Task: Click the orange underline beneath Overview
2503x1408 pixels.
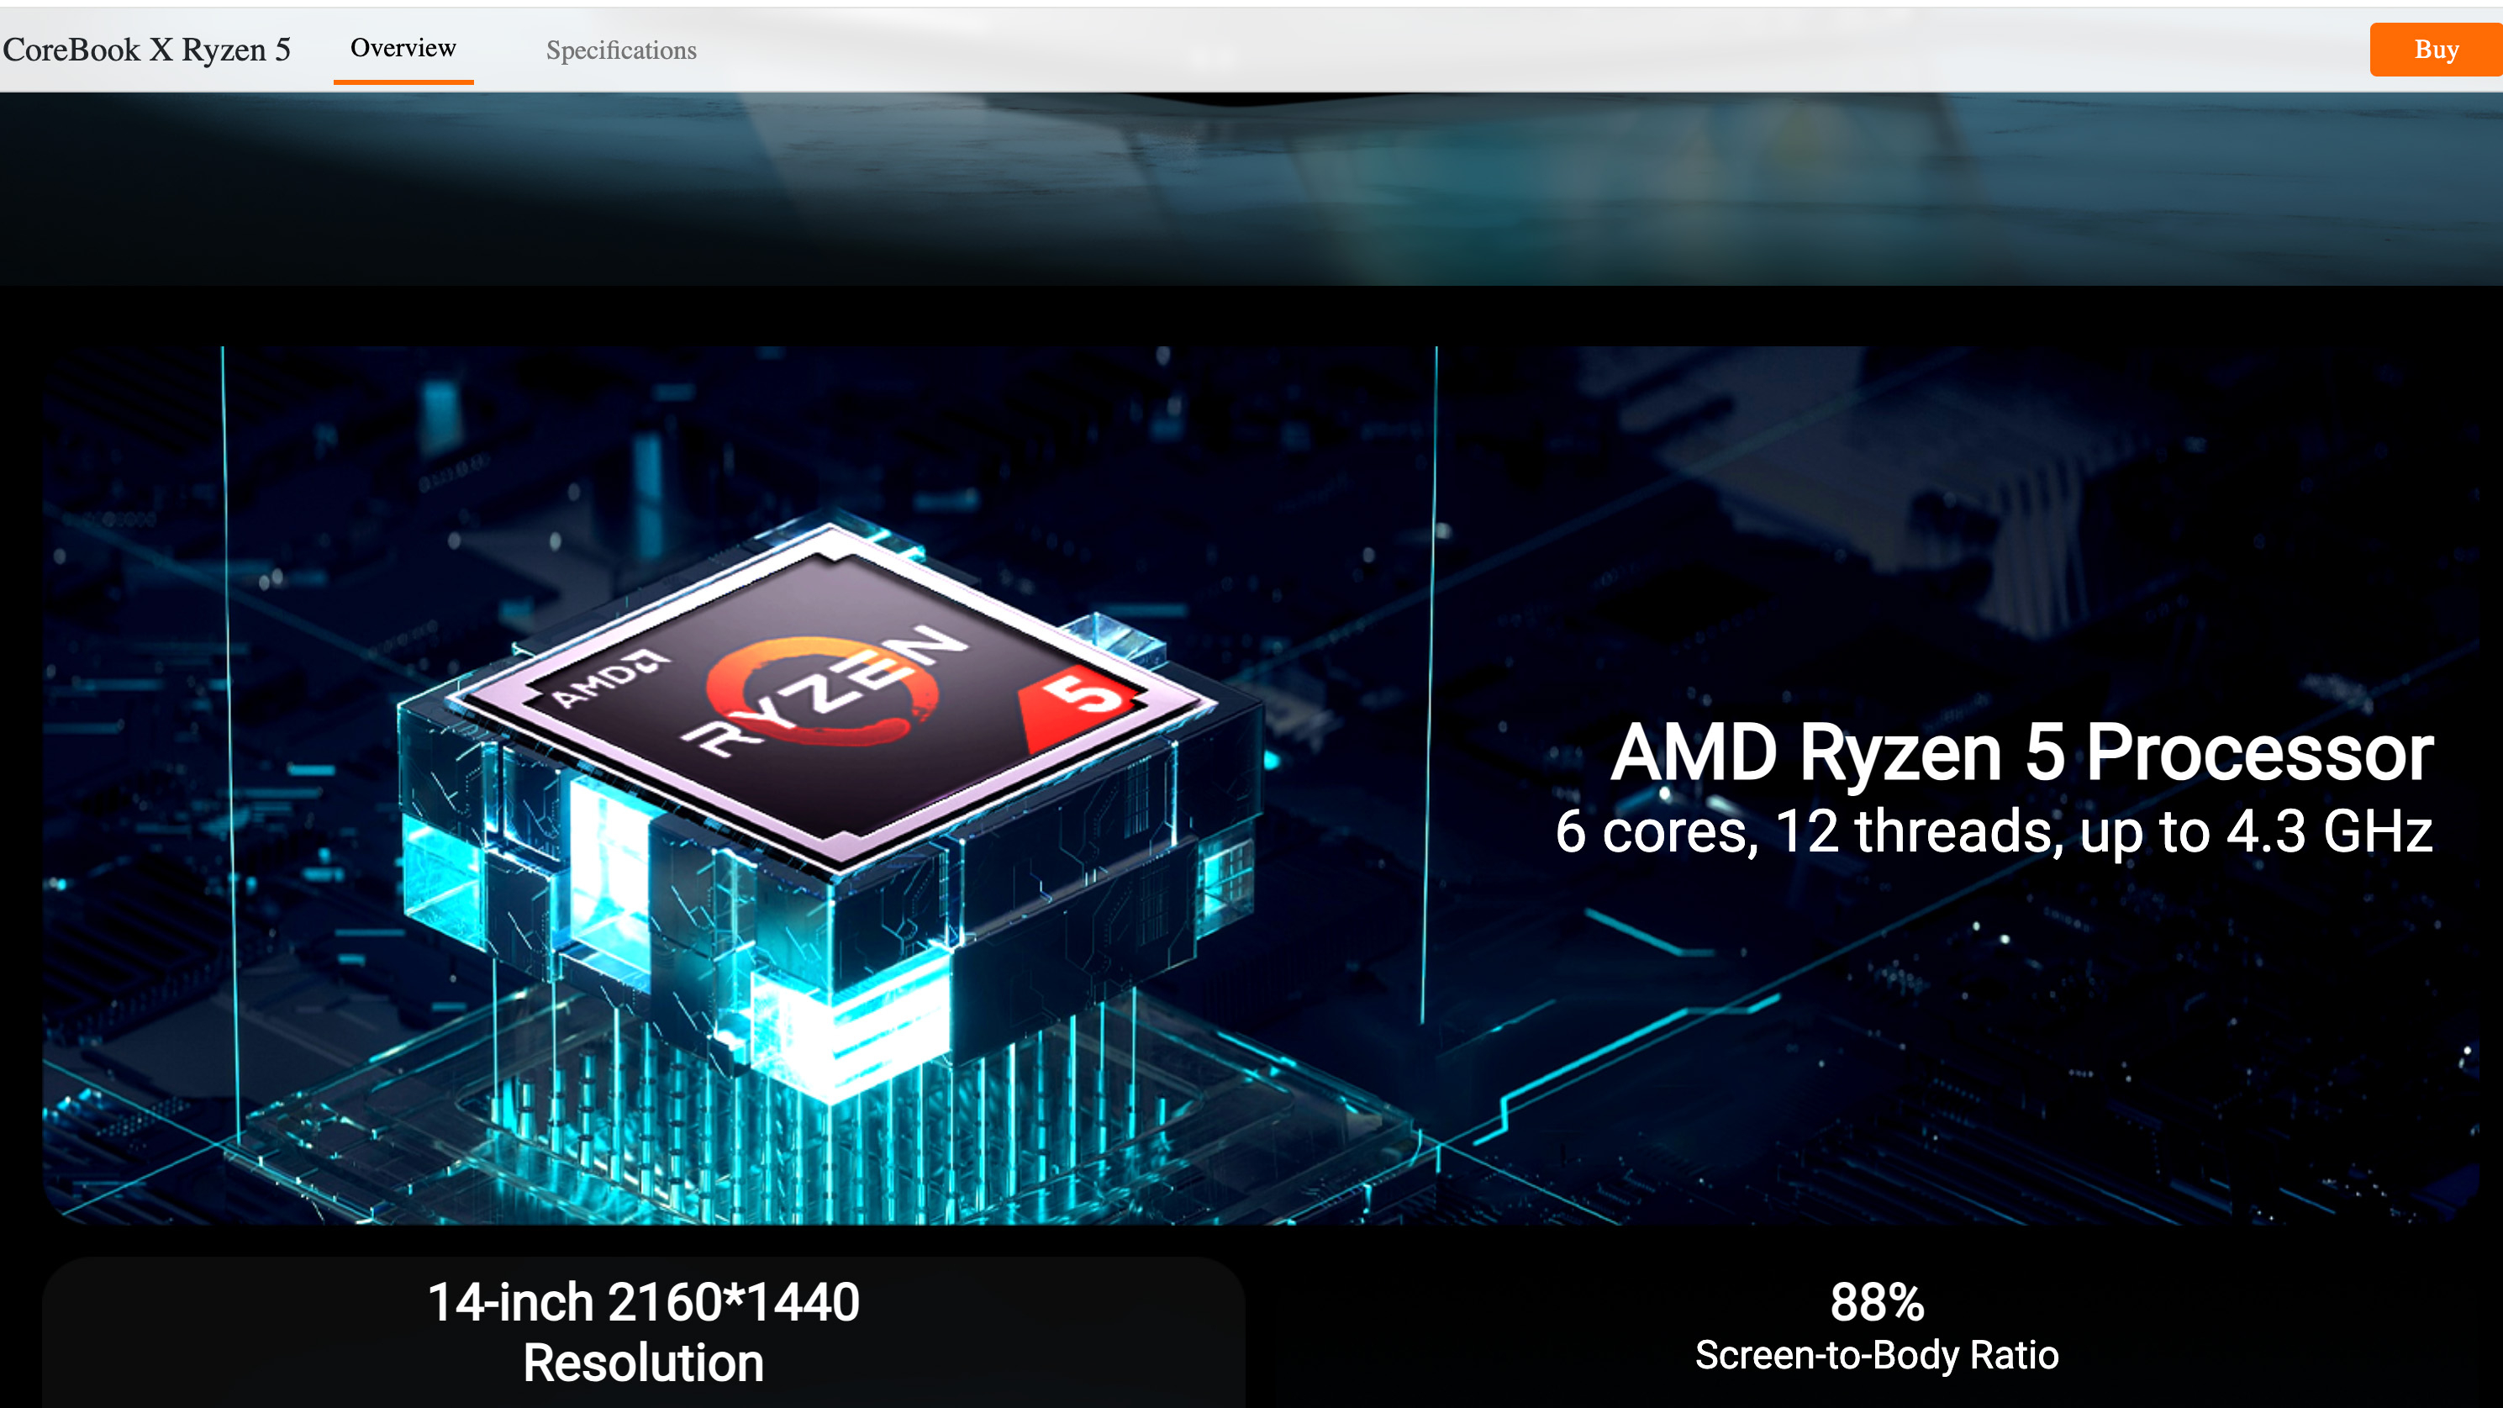Action: pyautogui.click(x=403, y=82)
